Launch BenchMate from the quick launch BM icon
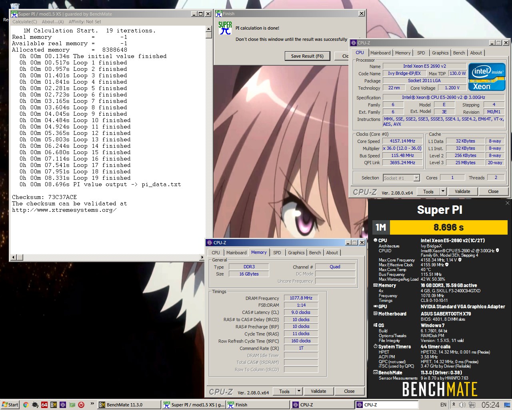This screenshot has height=410, width=512. point(54,405)
